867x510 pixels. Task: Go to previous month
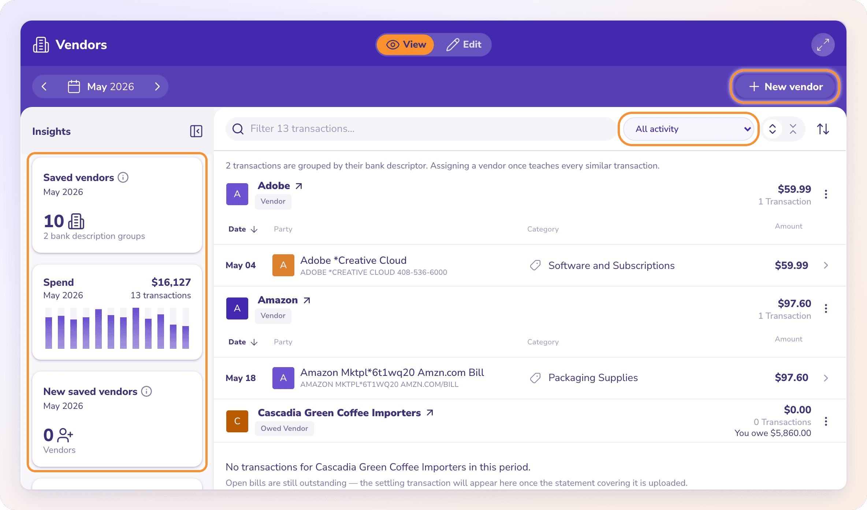tap(44, 86)
